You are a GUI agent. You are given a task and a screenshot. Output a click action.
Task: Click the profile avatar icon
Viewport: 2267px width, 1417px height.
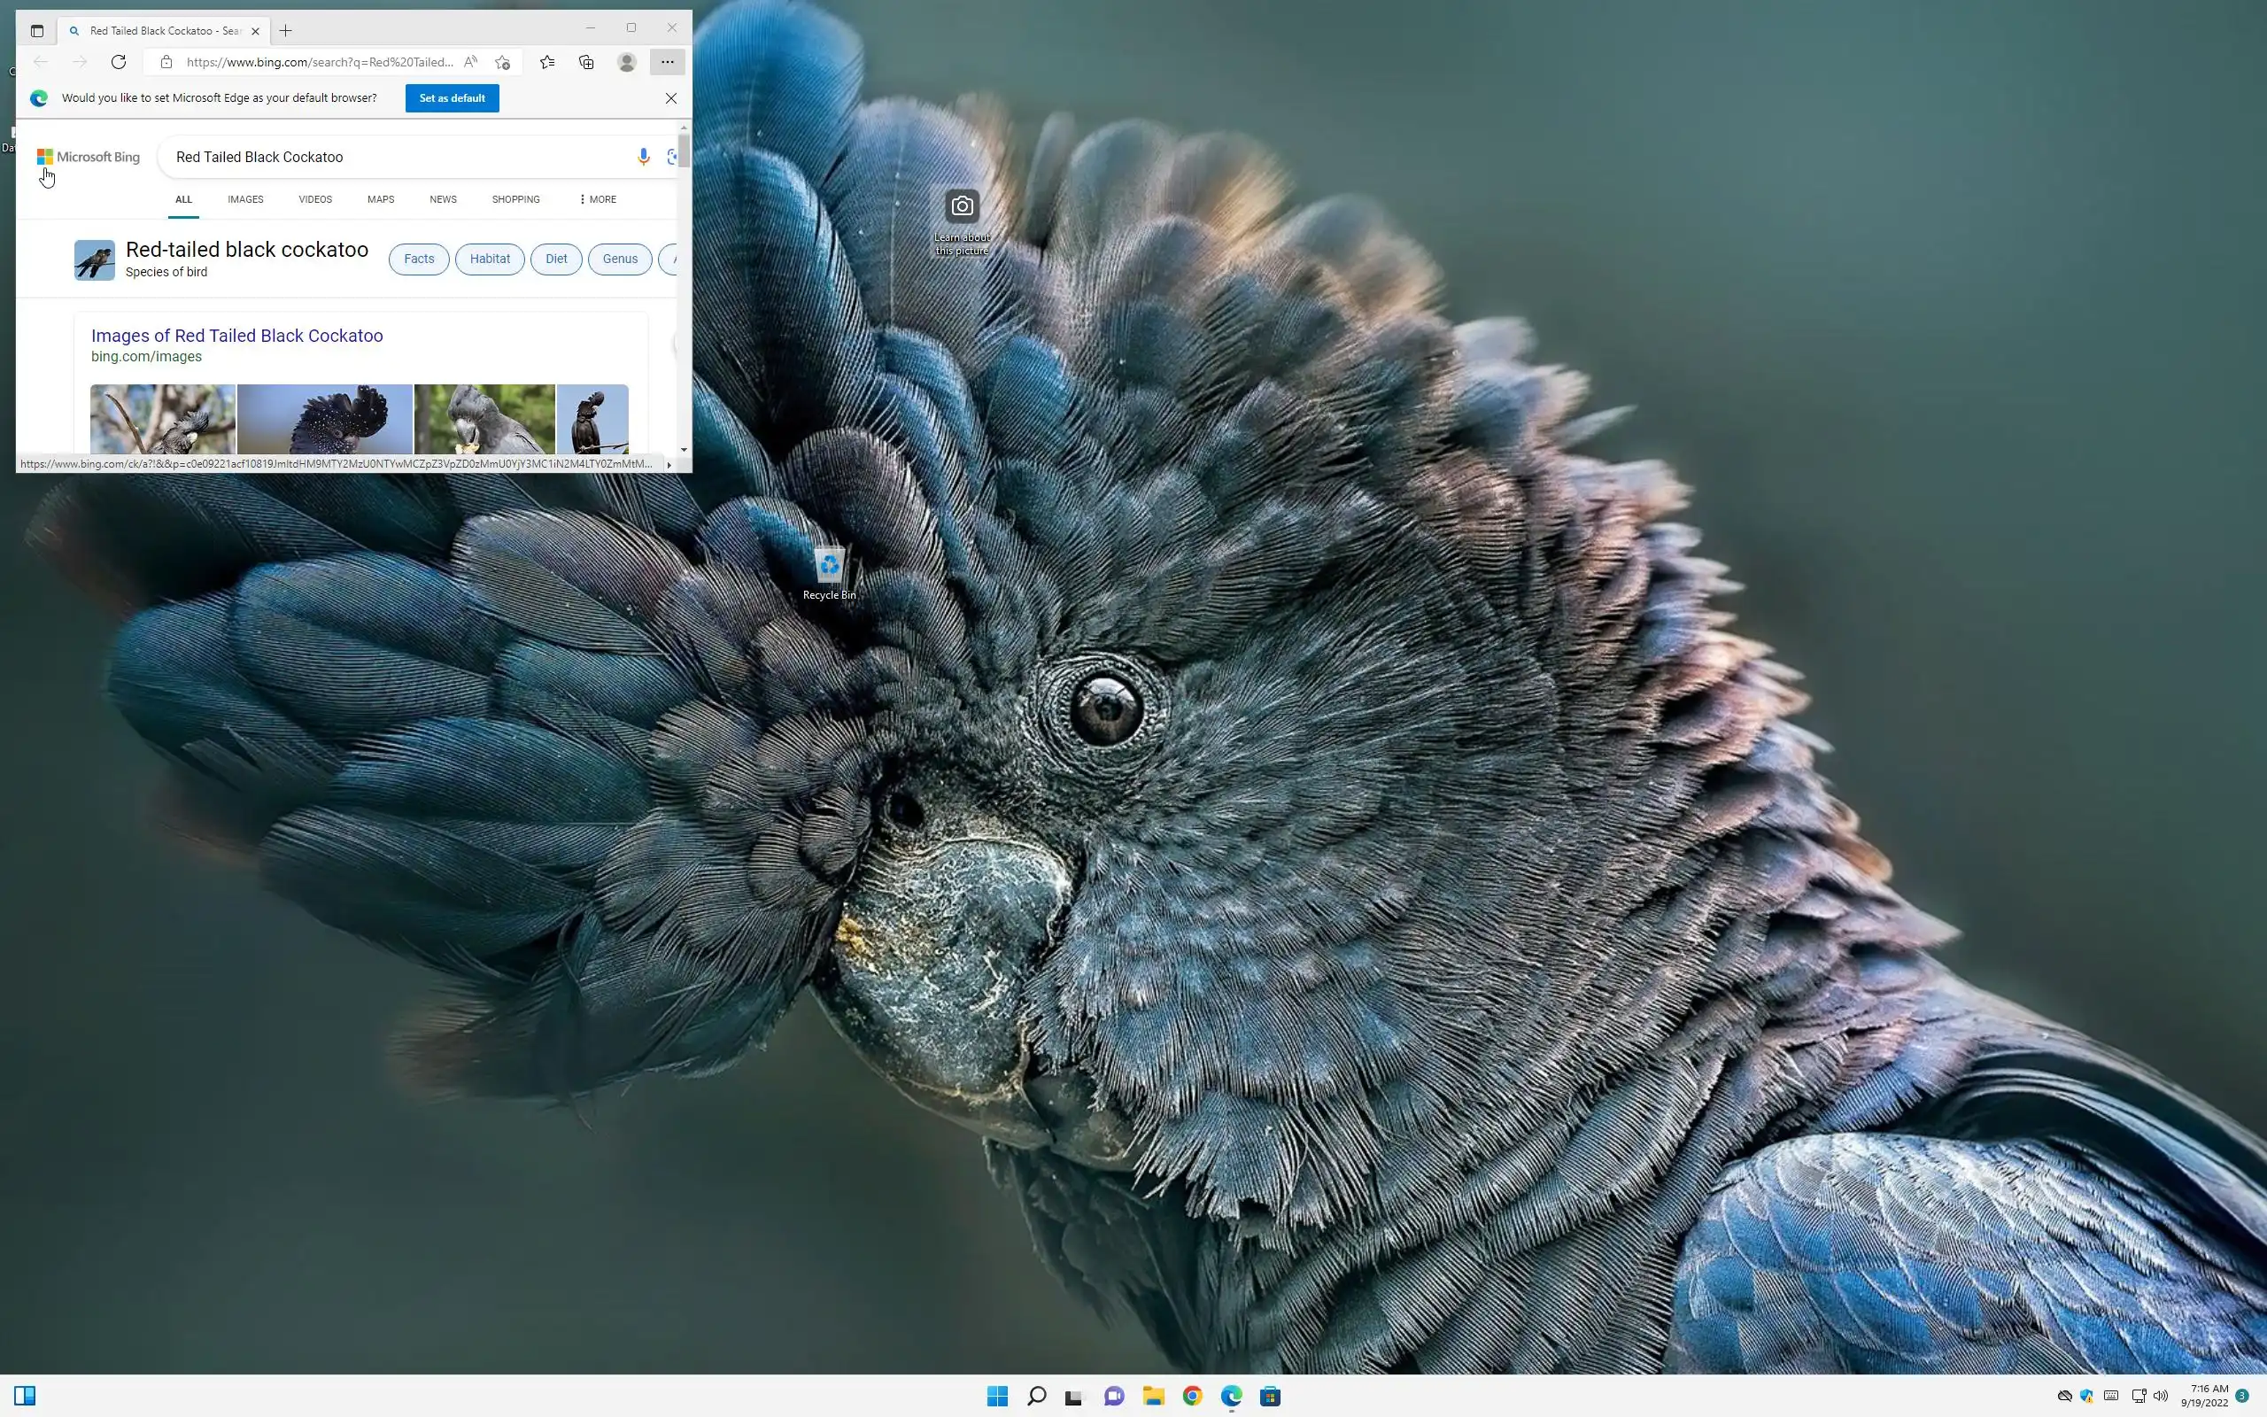tap(627, 62)
